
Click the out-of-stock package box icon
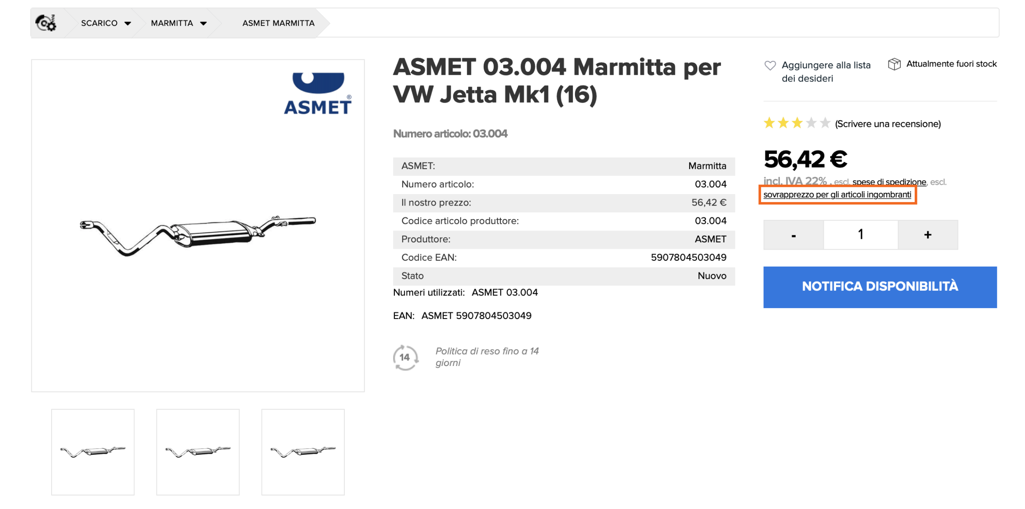point(894,64)
